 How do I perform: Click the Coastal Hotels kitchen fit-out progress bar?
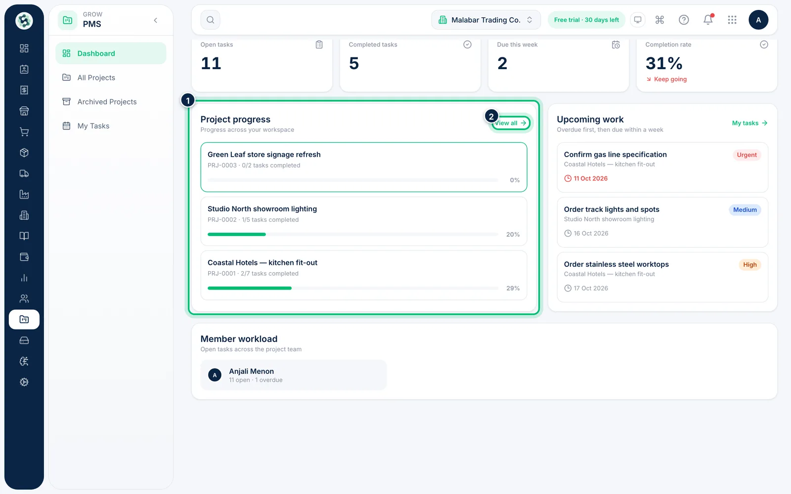tap(353, 288)
